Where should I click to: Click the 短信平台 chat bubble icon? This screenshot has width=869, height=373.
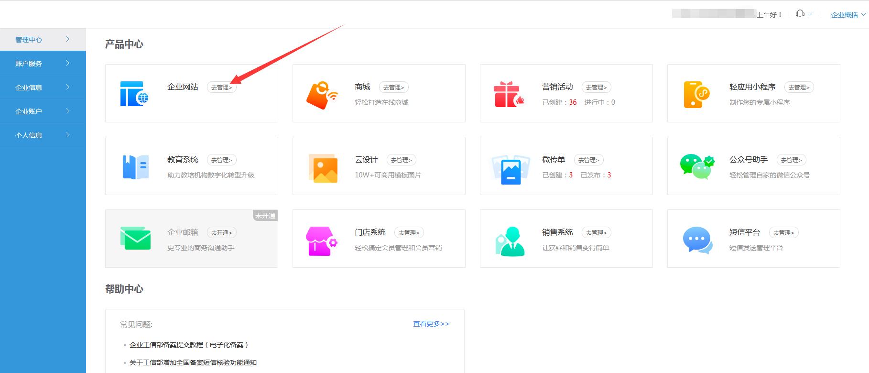pos(698,240)
